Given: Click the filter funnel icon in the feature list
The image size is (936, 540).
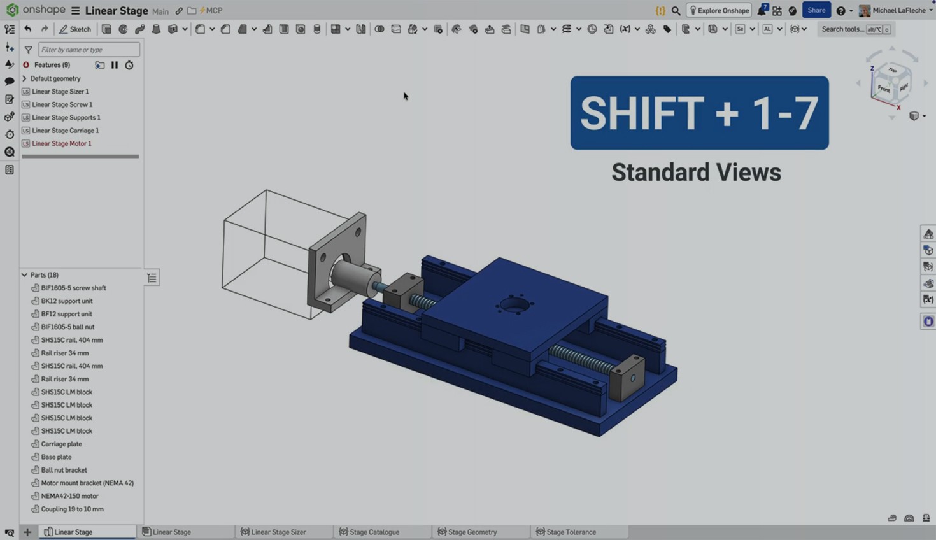Looking at the screenshot, I should 28,50.
